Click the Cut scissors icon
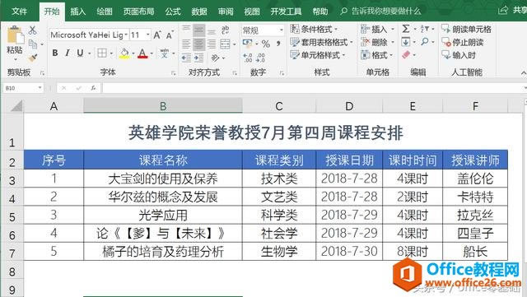 click(33, 30)
